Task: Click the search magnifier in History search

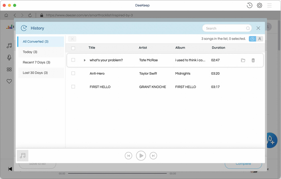Action: [x=248, y=28]
